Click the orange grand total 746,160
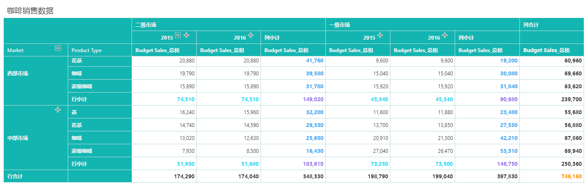The width and height of the screenshot is (588, 186). (572, 176)
